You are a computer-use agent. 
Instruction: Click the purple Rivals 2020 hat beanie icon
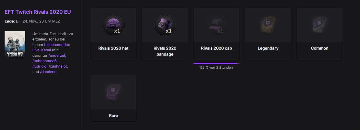pos(113,25)
